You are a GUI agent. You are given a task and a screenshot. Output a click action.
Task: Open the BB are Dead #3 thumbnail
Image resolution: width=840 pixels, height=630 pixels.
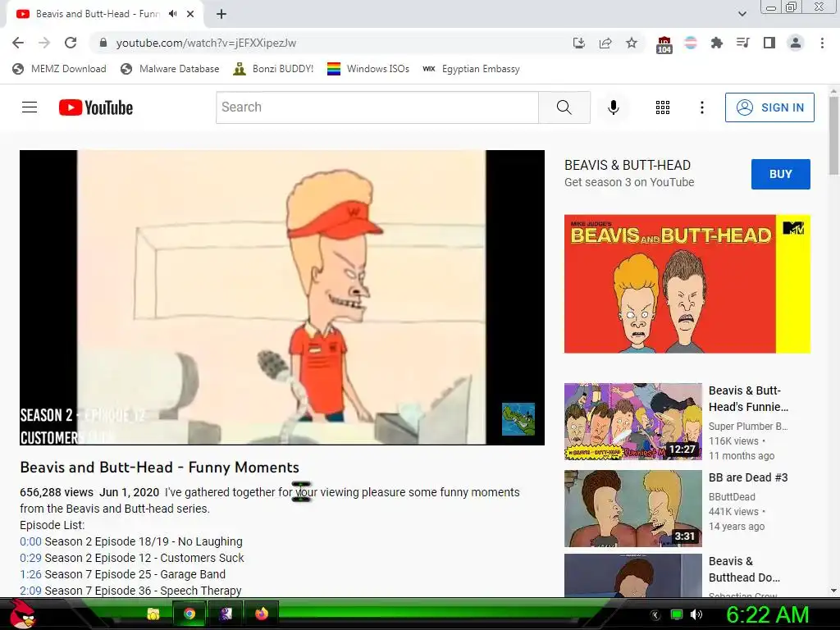click(x=632, y=509)
